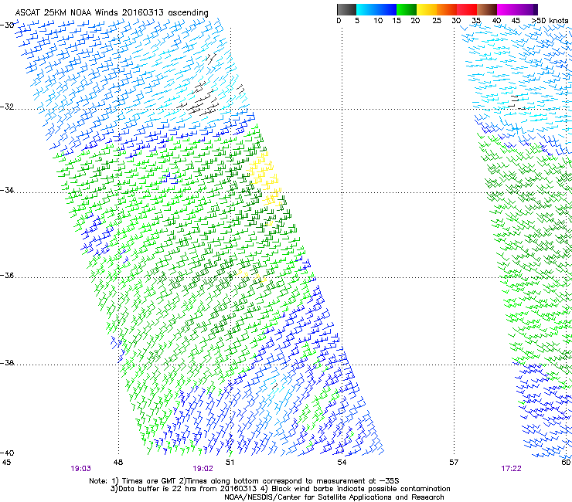Select the note about black wind barbs contamination
This screenshot has height=502, width=572.
click(356, 489)
